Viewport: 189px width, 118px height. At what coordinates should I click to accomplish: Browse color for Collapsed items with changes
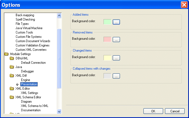116,76
